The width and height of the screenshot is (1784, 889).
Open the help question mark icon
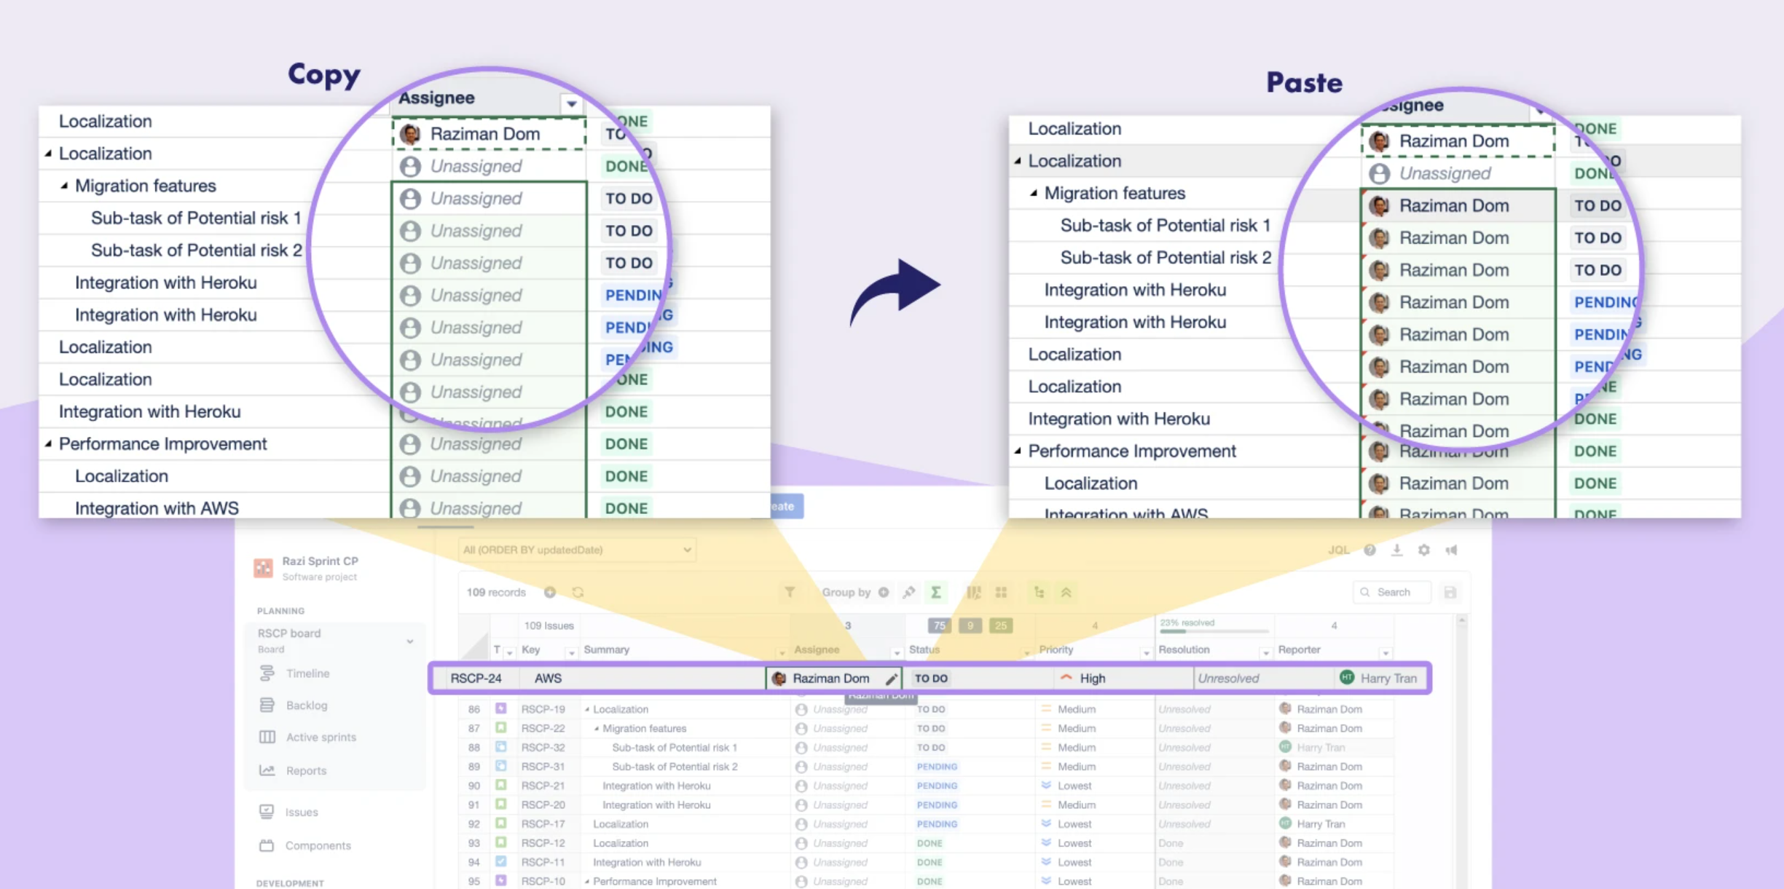(x=1370, y=550)
